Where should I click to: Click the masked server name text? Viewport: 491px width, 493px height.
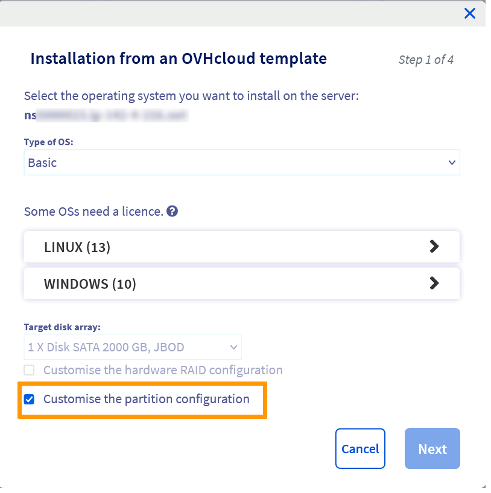pyautogui.click(x=106, y=115)
